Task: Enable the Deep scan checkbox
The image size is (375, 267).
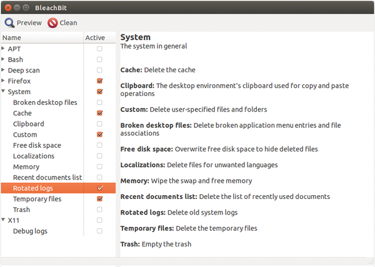Action: click(x=99, y=70)
